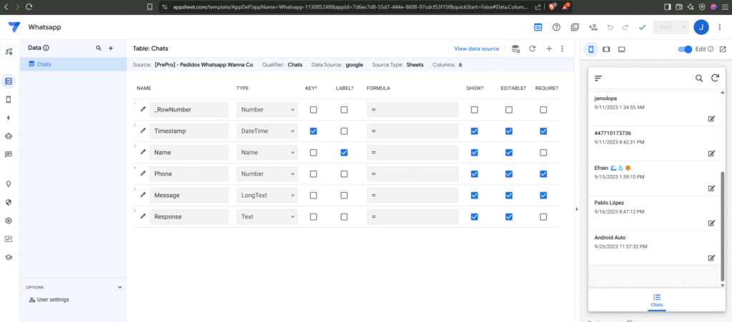This screenshot has height=322, width=732.
Task: Select the mobile phone preview mode
Action: pyautogui.click(x=591, y=49)
